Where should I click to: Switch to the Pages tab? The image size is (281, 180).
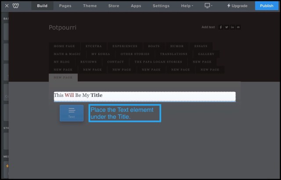65,6
